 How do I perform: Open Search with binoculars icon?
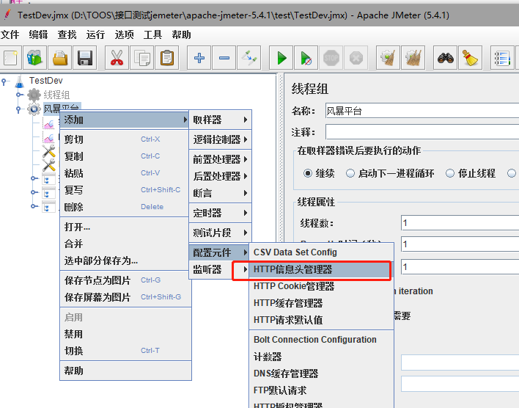pyautogui.click(x=445, y=58)
